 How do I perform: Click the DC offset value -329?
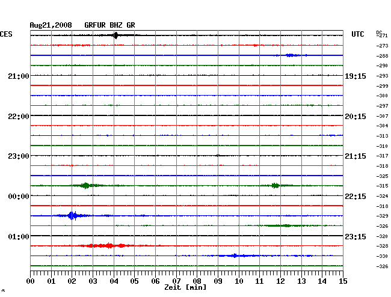point(382,216)
